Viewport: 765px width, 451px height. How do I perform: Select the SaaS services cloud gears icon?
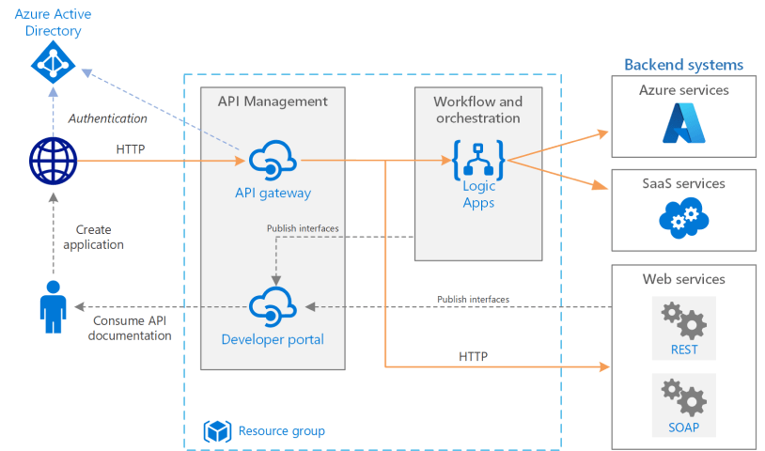coord(683,214)
